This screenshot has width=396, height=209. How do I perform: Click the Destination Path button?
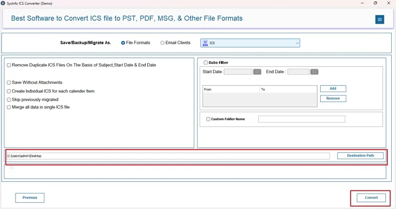click(360, 156)
